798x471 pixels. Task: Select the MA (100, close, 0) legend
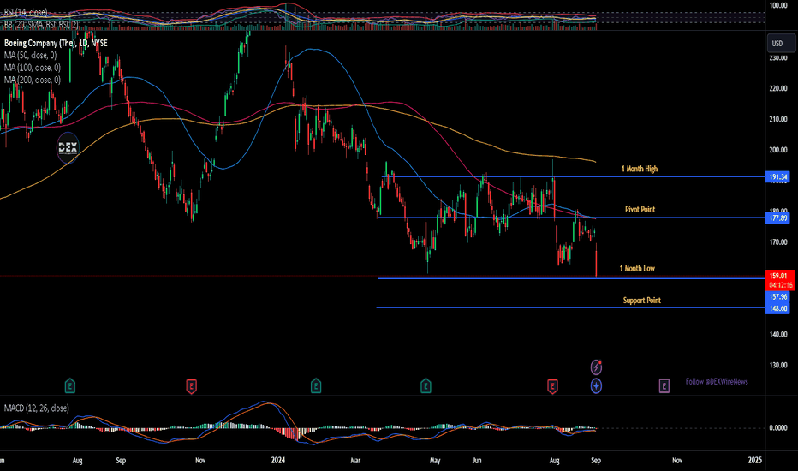[33, 67]
